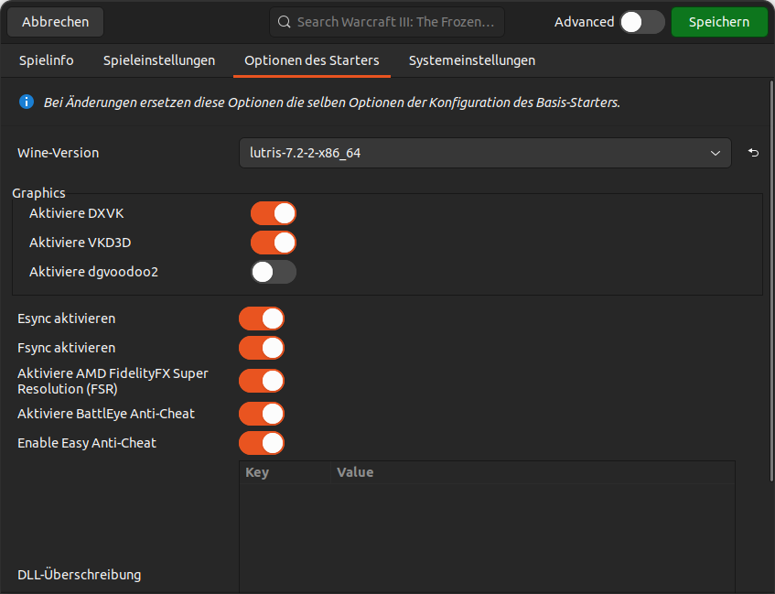775x594 pixels.
Task: Click the blue info icon
Action: pyautogui.click(x=27, y=102)
